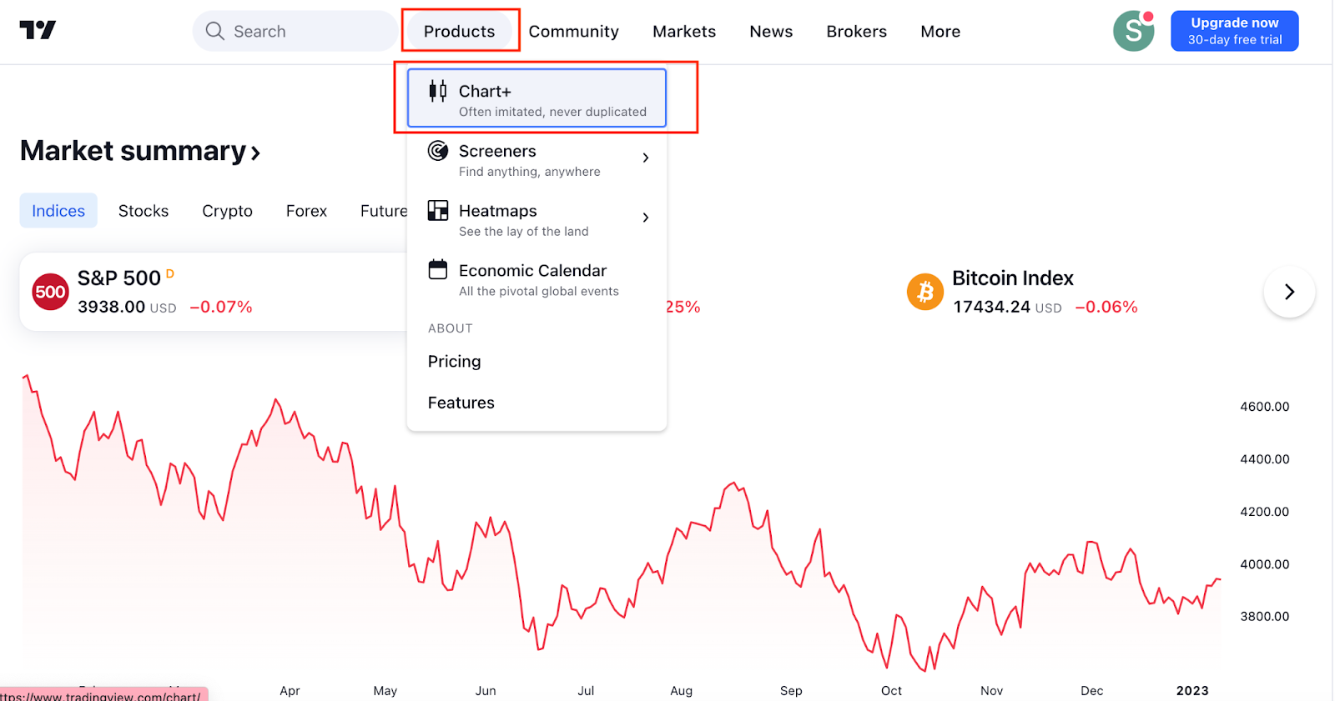The width and height of the screenshot is (1335, 701).
Task: Select the Heatmaps grid icon
Action: point(437,210)
